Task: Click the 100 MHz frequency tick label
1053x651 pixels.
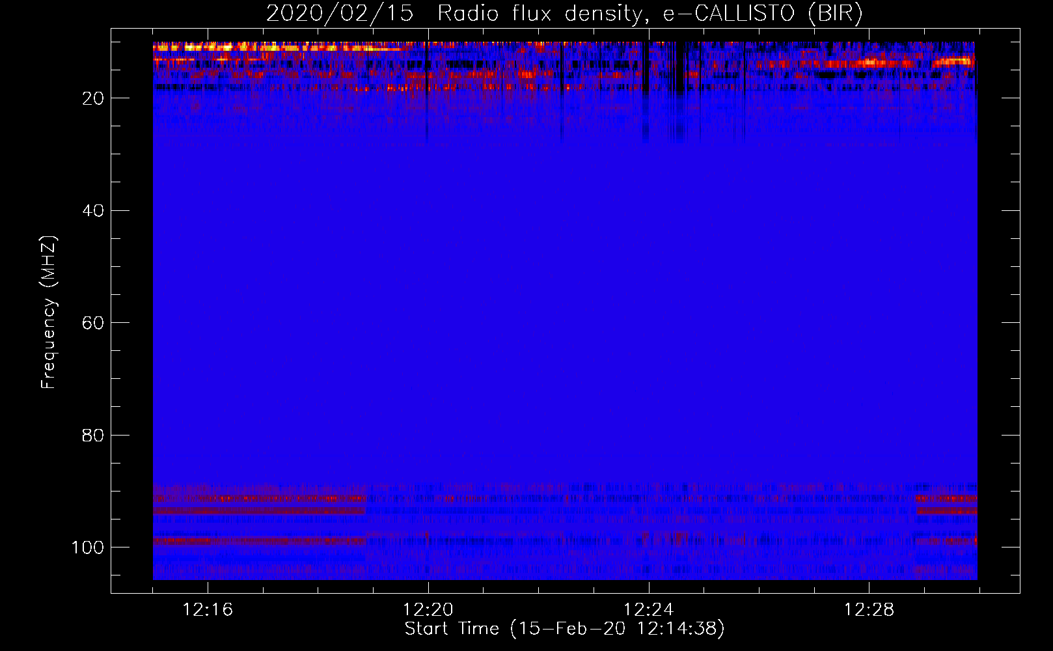Action: tap(88, 547)
